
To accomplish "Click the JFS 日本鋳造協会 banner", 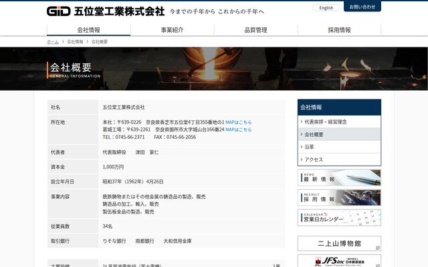I will tap(339, 261).
